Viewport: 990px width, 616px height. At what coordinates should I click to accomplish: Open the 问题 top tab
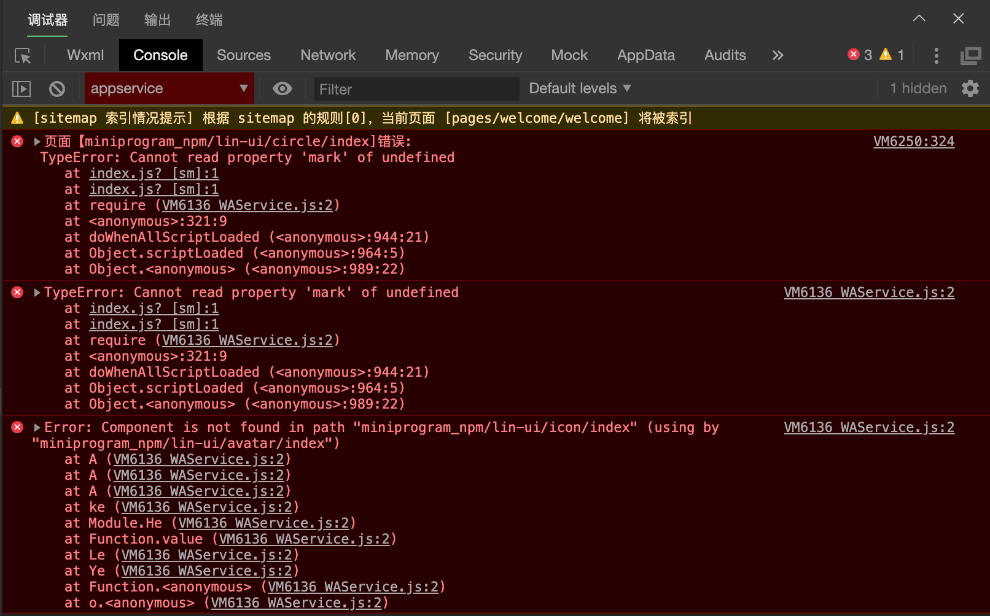106,20
